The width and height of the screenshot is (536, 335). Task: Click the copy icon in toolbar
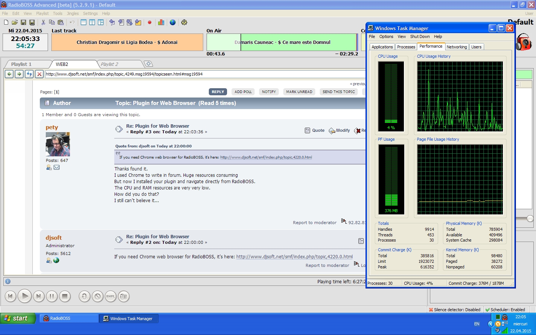52,22
